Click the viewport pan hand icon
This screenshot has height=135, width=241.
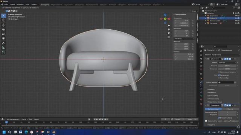point(169,29)
